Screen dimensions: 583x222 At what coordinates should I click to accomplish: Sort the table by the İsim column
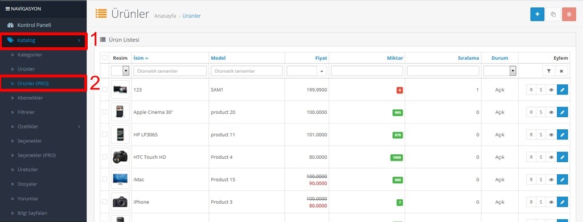pos(141,58)
